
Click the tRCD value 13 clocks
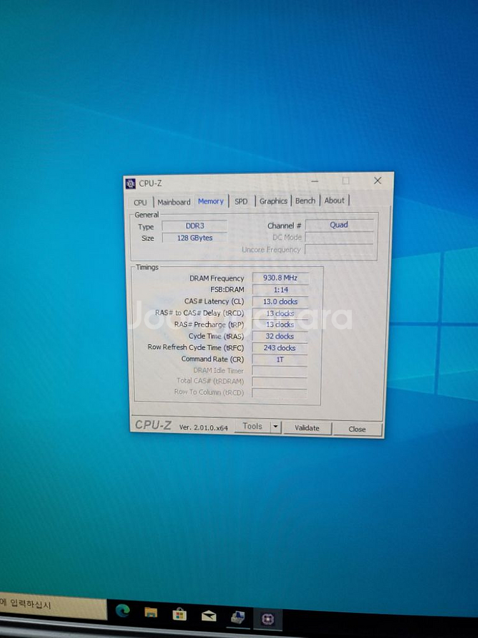point(280,313)
